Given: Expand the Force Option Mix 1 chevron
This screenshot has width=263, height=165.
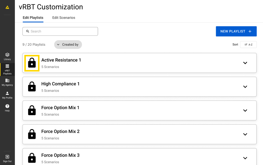Looking at the screenshot, I should pos(245,110).
